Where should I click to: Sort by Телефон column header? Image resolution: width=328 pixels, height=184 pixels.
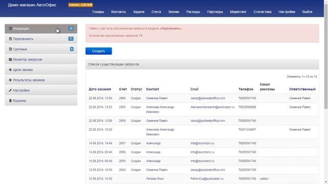246,89
